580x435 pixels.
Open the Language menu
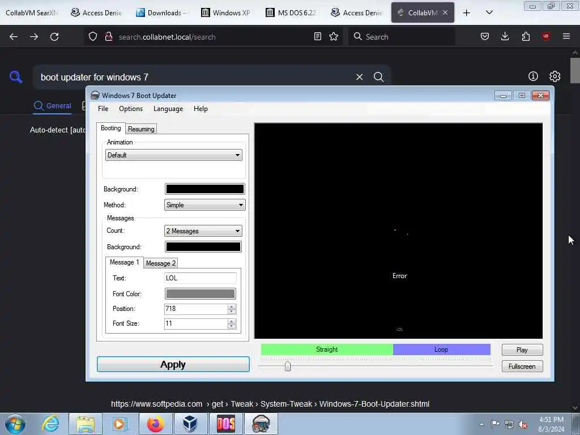[168, 109]
